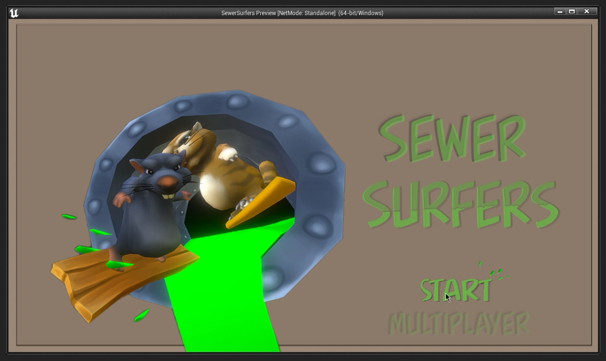Close the SewerSurfers Preview window
606x361 pixels.
pyautogui.click(x=587, y=11)
